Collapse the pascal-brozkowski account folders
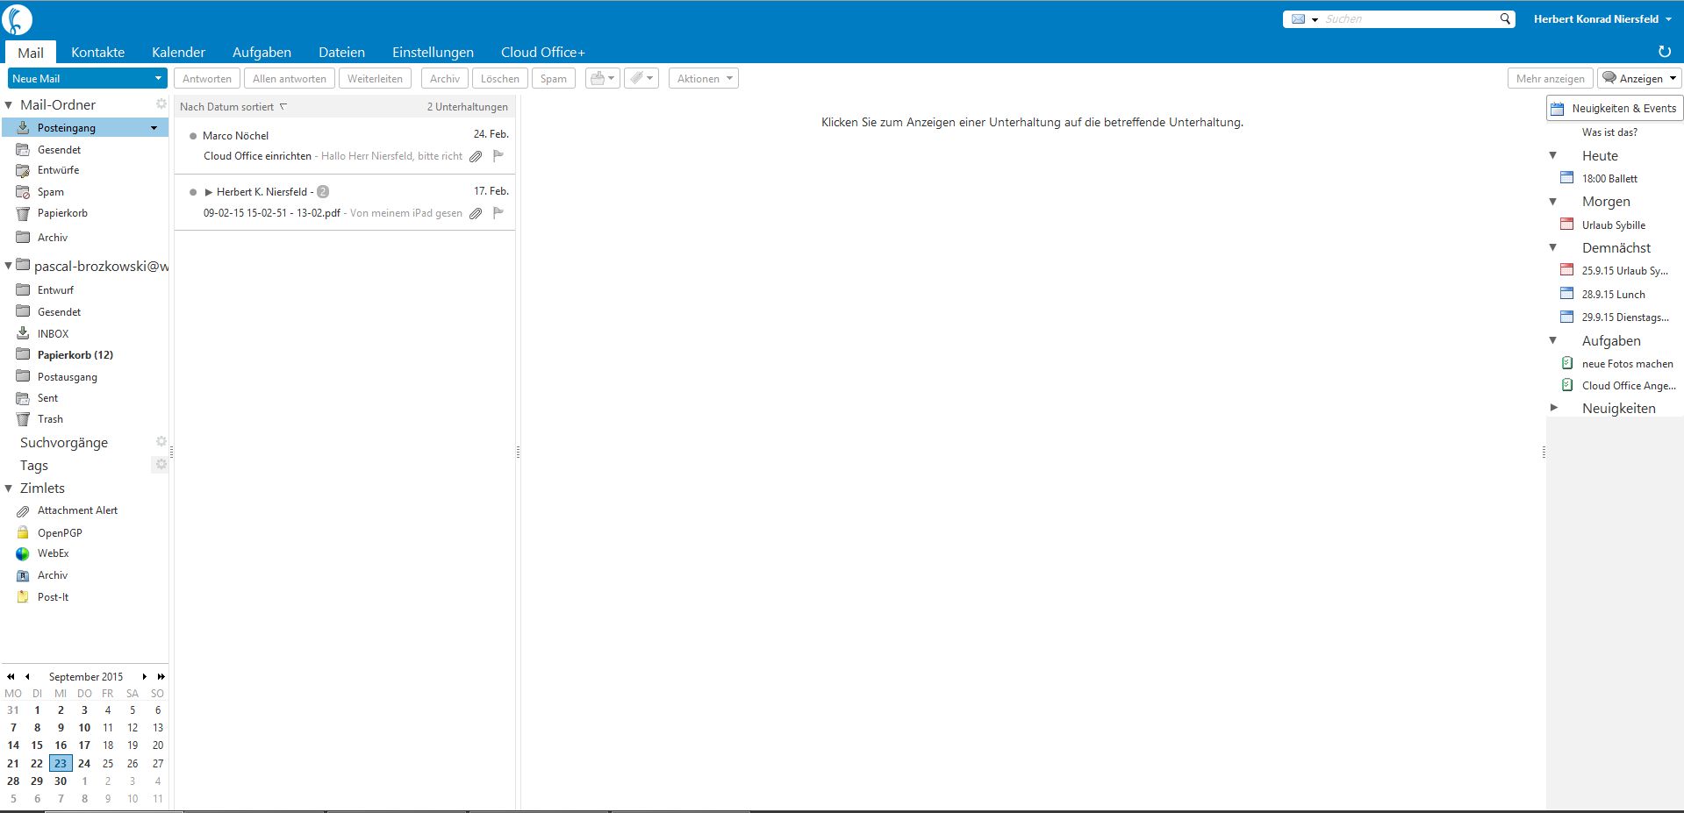 pos(9,266)
